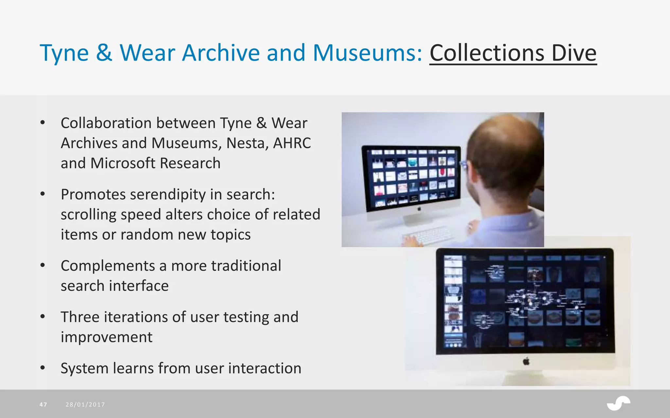Click the 'Promotes serendipity in search' bullet
The width and height of the screenshot is (670, 418).
168,195
